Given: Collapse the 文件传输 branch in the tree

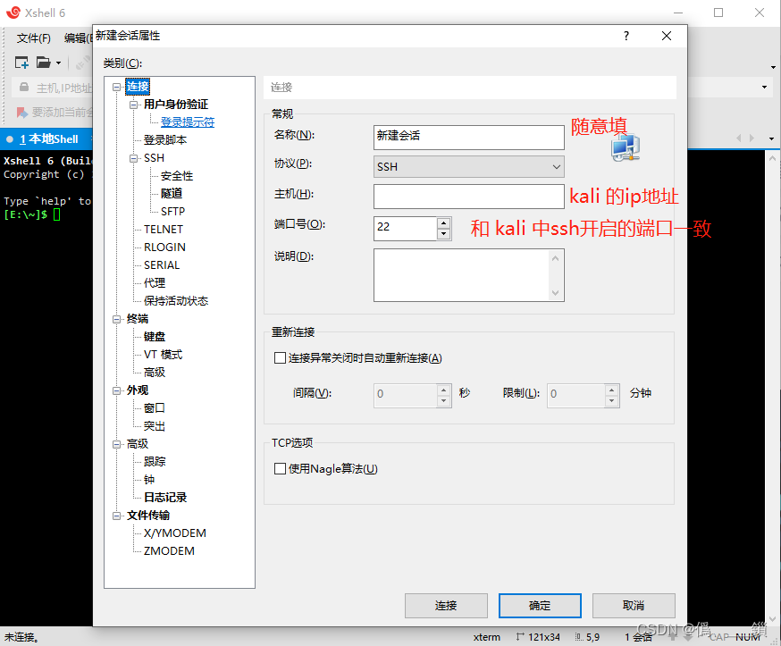Looking at the screenshot, I should tap(117, 515).
